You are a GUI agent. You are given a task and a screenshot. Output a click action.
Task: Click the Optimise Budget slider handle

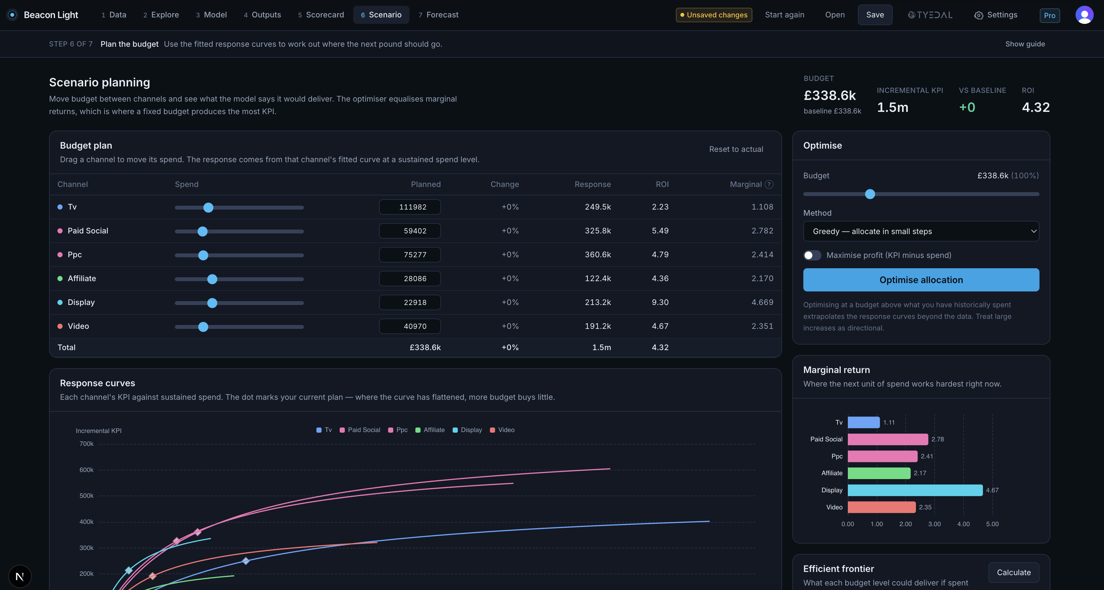(870, 194)
